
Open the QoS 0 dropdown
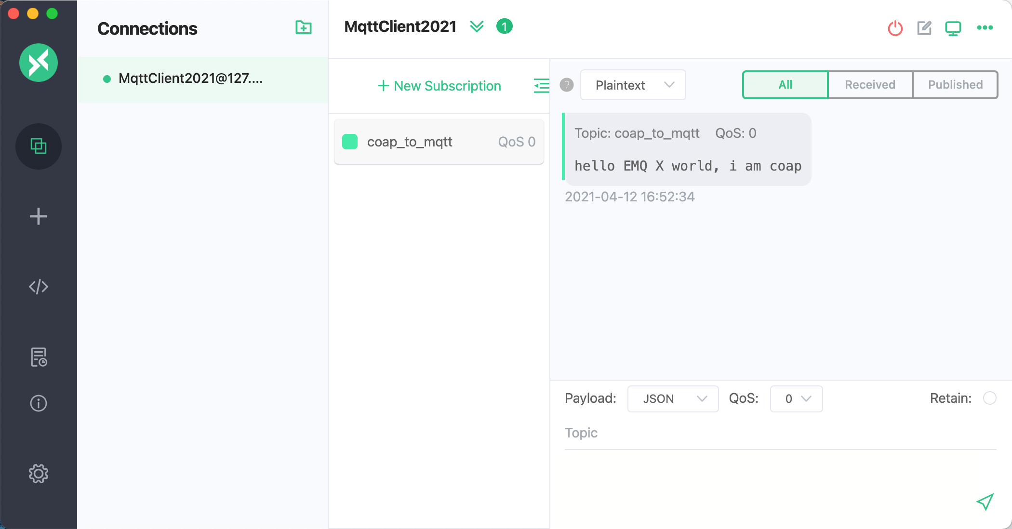(x=796, y=398)
